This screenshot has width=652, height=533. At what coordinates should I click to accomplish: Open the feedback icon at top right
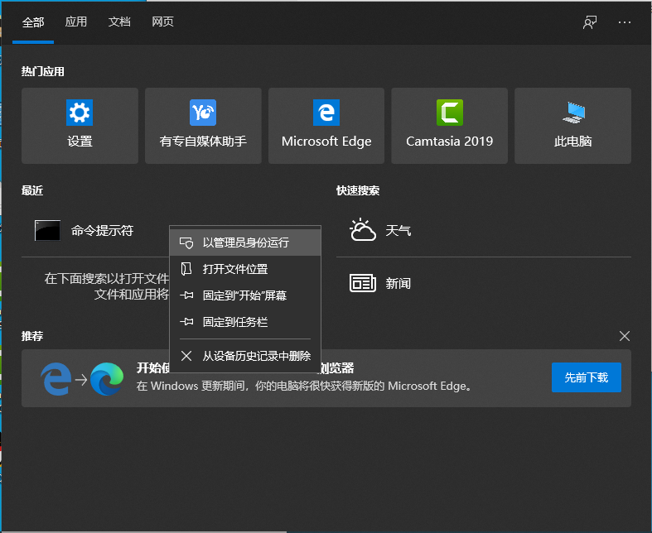pyautogui.click(x=589, y=22)
